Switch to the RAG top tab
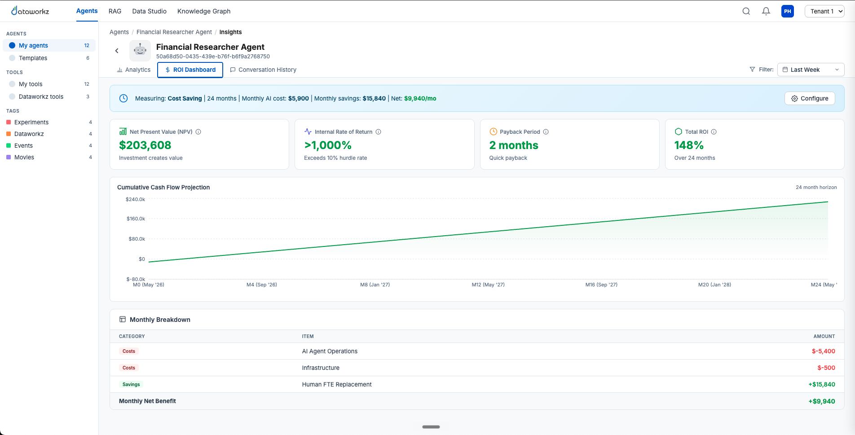855x435 pixels. tap(115, 11)
